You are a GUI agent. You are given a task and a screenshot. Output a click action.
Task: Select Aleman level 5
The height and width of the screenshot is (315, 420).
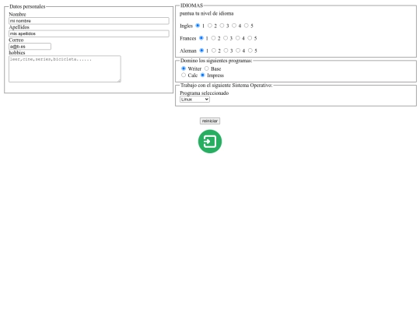coord(250,51)
